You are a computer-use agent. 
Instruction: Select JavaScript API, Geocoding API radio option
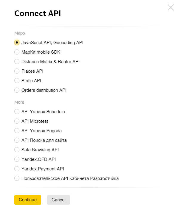17,43
